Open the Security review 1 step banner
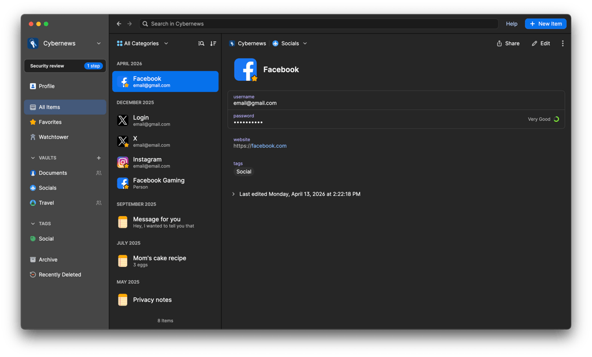 pyautogui.click(x=65, y=66)
